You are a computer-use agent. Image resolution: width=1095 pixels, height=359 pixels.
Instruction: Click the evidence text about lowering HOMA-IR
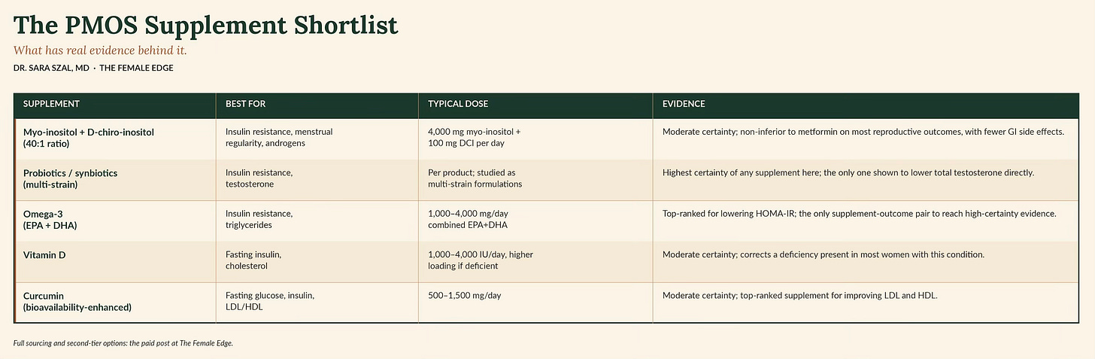click(860, 214)
